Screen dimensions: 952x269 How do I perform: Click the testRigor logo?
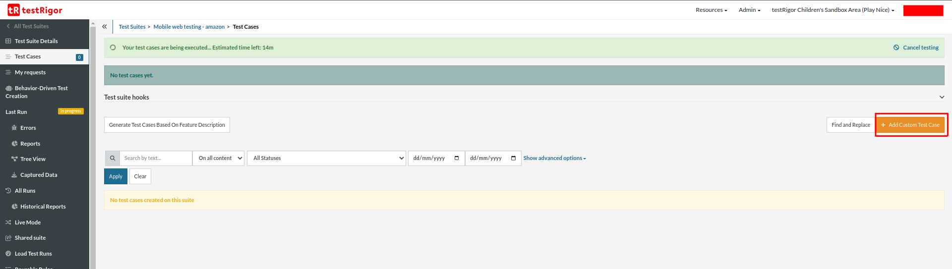(35, 10)
